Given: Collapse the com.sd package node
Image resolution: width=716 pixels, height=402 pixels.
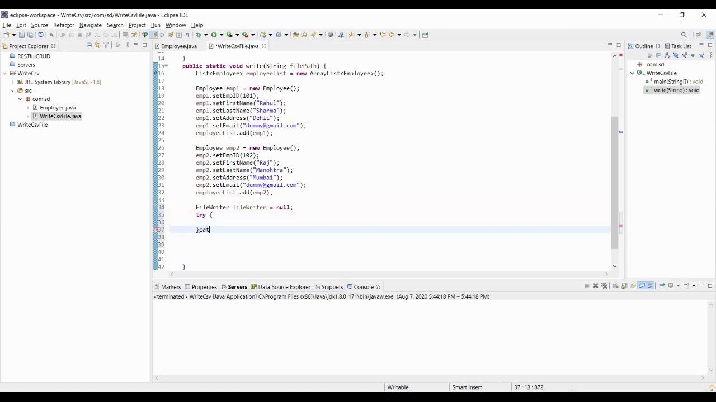Looking at the screenshot, I should pyautogui.click(x=20, y=99).
